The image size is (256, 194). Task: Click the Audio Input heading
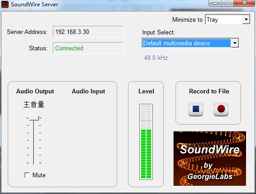click(89, 91)
